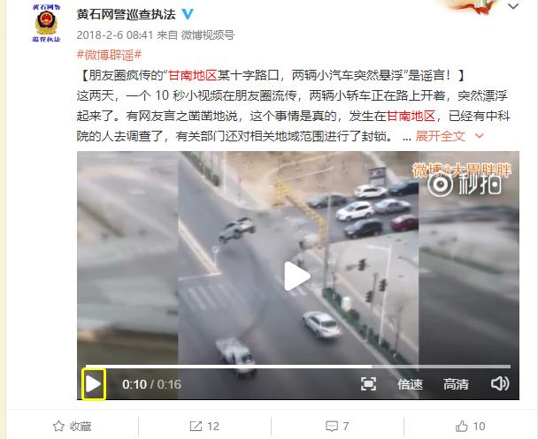Mute the video with the speaker icon

500,384
